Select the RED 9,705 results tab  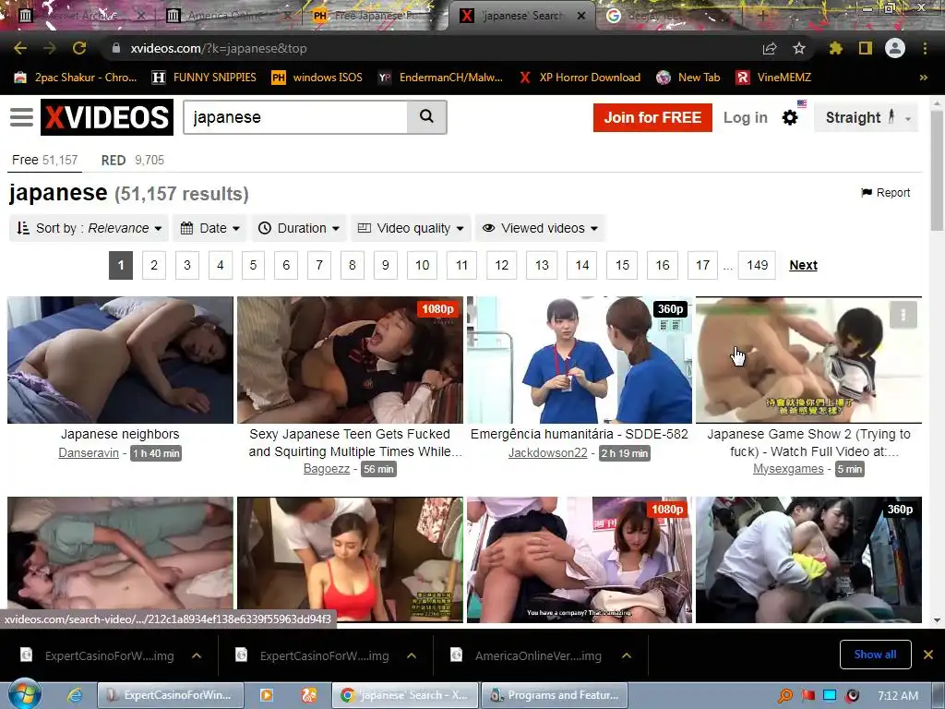tap(133, 160)
